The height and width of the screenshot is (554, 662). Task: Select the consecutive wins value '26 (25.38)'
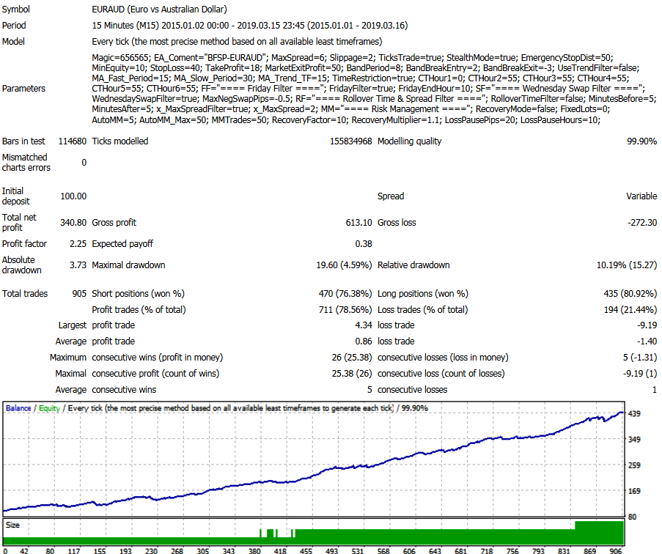point(352,358)
